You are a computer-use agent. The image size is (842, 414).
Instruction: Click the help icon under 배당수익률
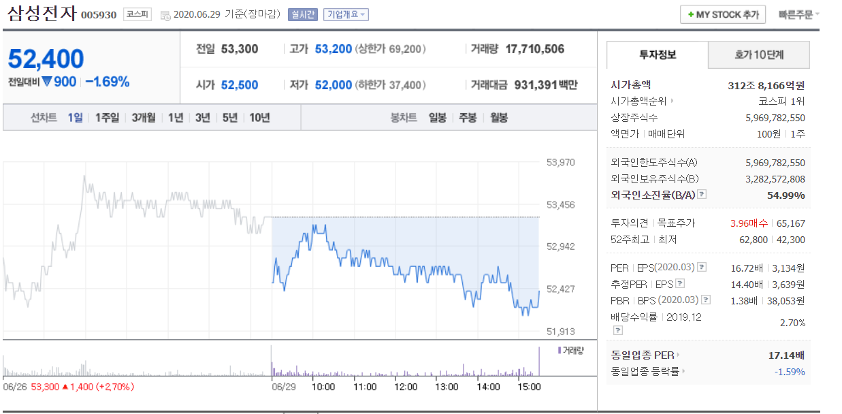[x=618, y=331]
